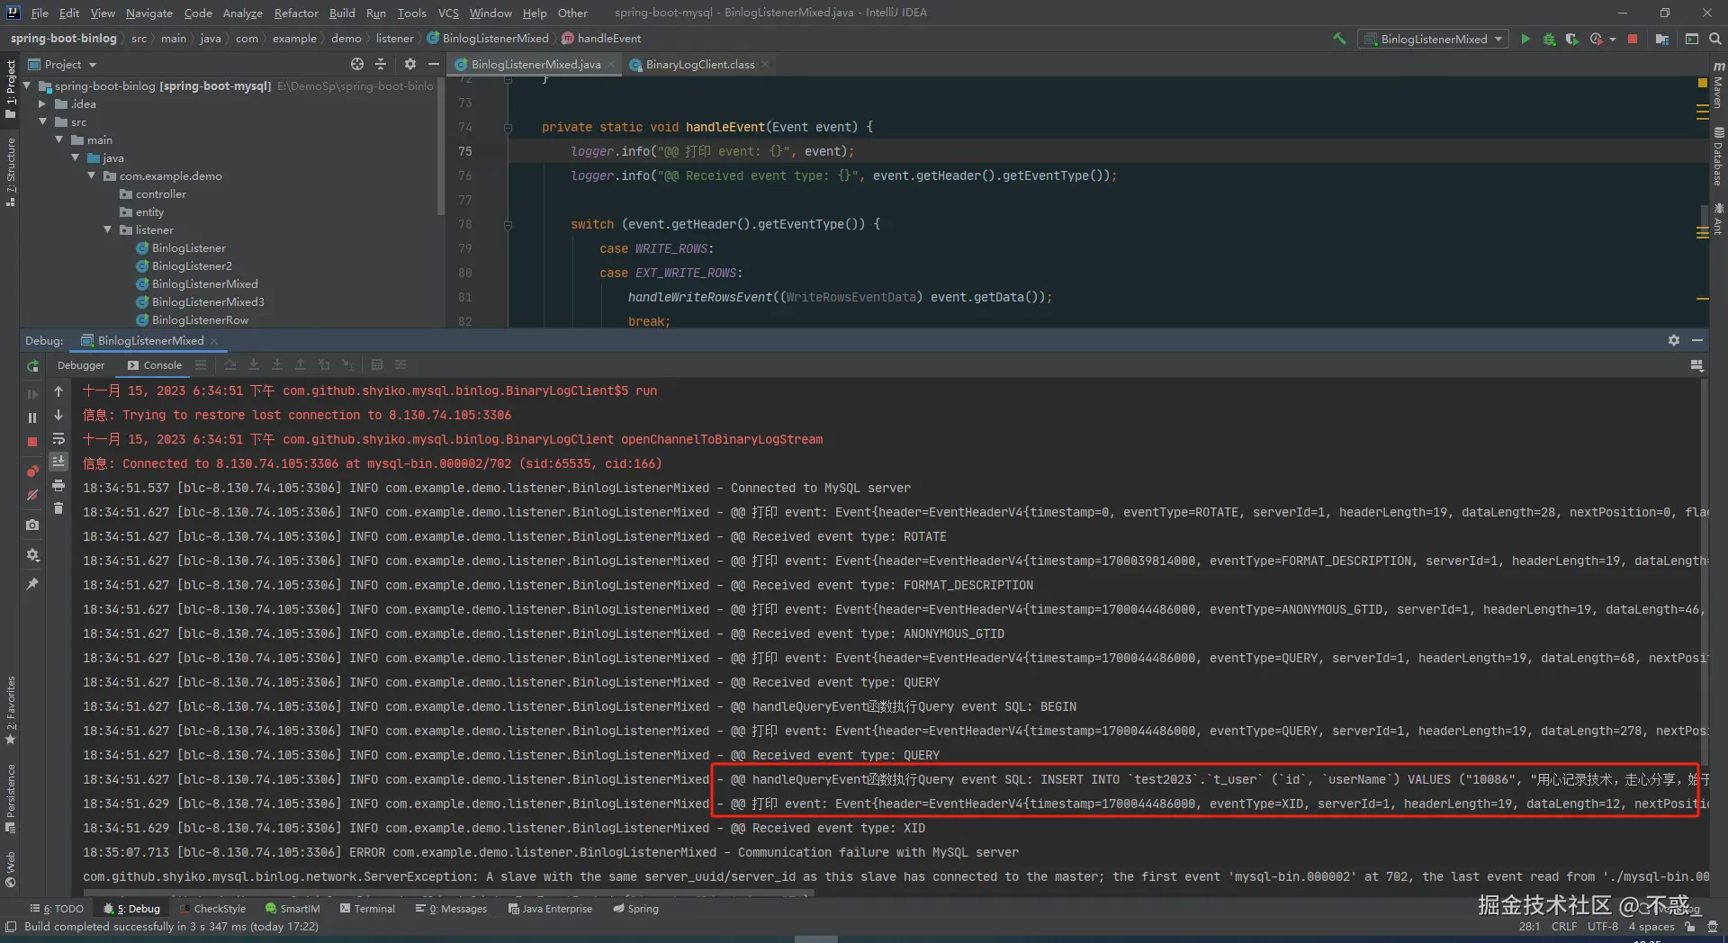Pause the program in the Debug panel

click(x=32, y=418)
